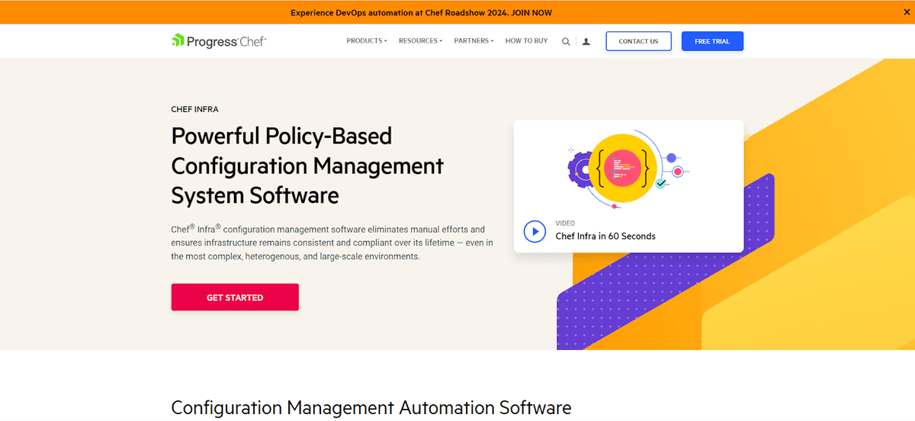Image resolution: width=915 pixels, height=421 pixels.
Task: Click the CHEF INFRA label
Action: pos(194,110)
